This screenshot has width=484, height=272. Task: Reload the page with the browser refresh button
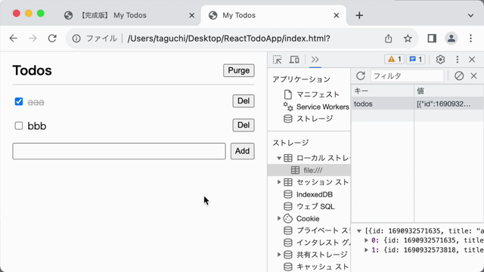tap(52, 39)
